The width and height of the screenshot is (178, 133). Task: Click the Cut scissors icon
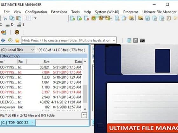tap(5, 18)
